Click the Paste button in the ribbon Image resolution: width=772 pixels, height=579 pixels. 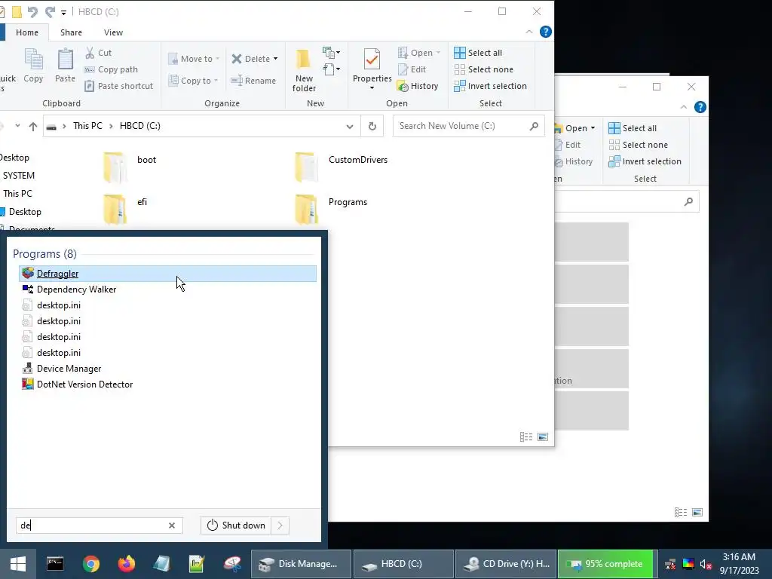(x=65, y=66)
